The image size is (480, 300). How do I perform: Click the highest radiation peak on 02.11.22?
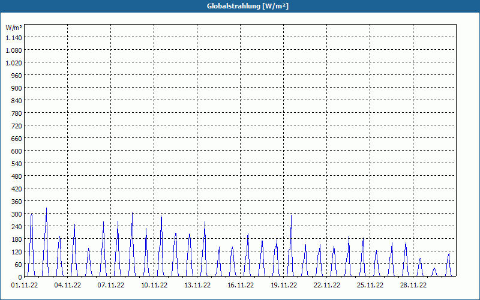coord(46,208)
